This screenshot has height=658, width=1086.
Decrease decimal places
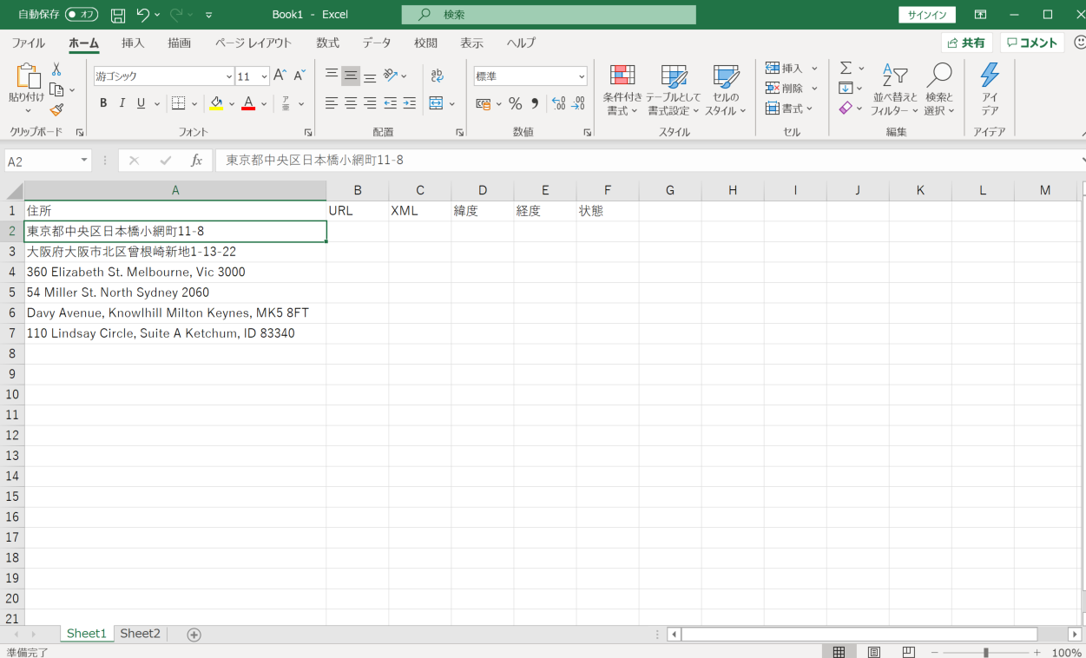tap(577, 103)
